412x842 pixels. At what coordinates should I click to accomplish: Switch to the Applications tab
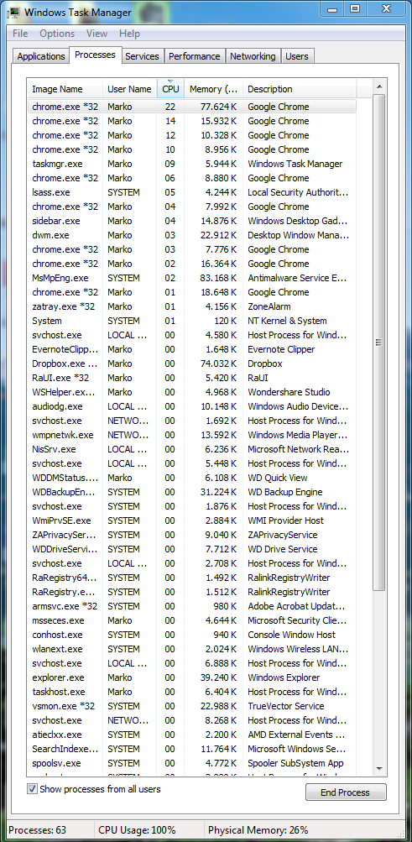[41, 56]
